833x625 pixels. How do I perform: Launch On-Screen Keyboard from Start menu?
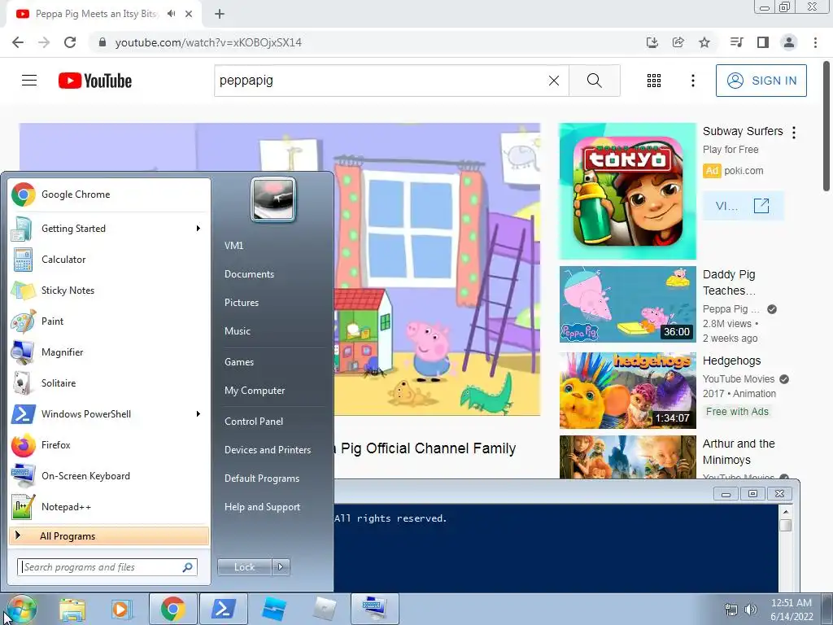[109, 475]
